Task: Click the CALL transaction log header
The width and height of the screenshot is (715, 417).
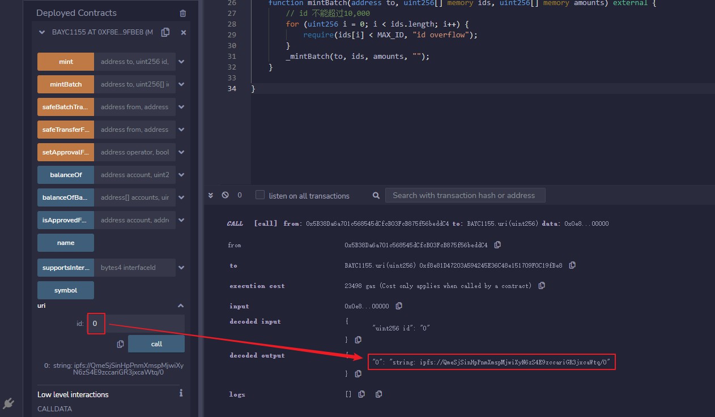Action: [418, 223]
